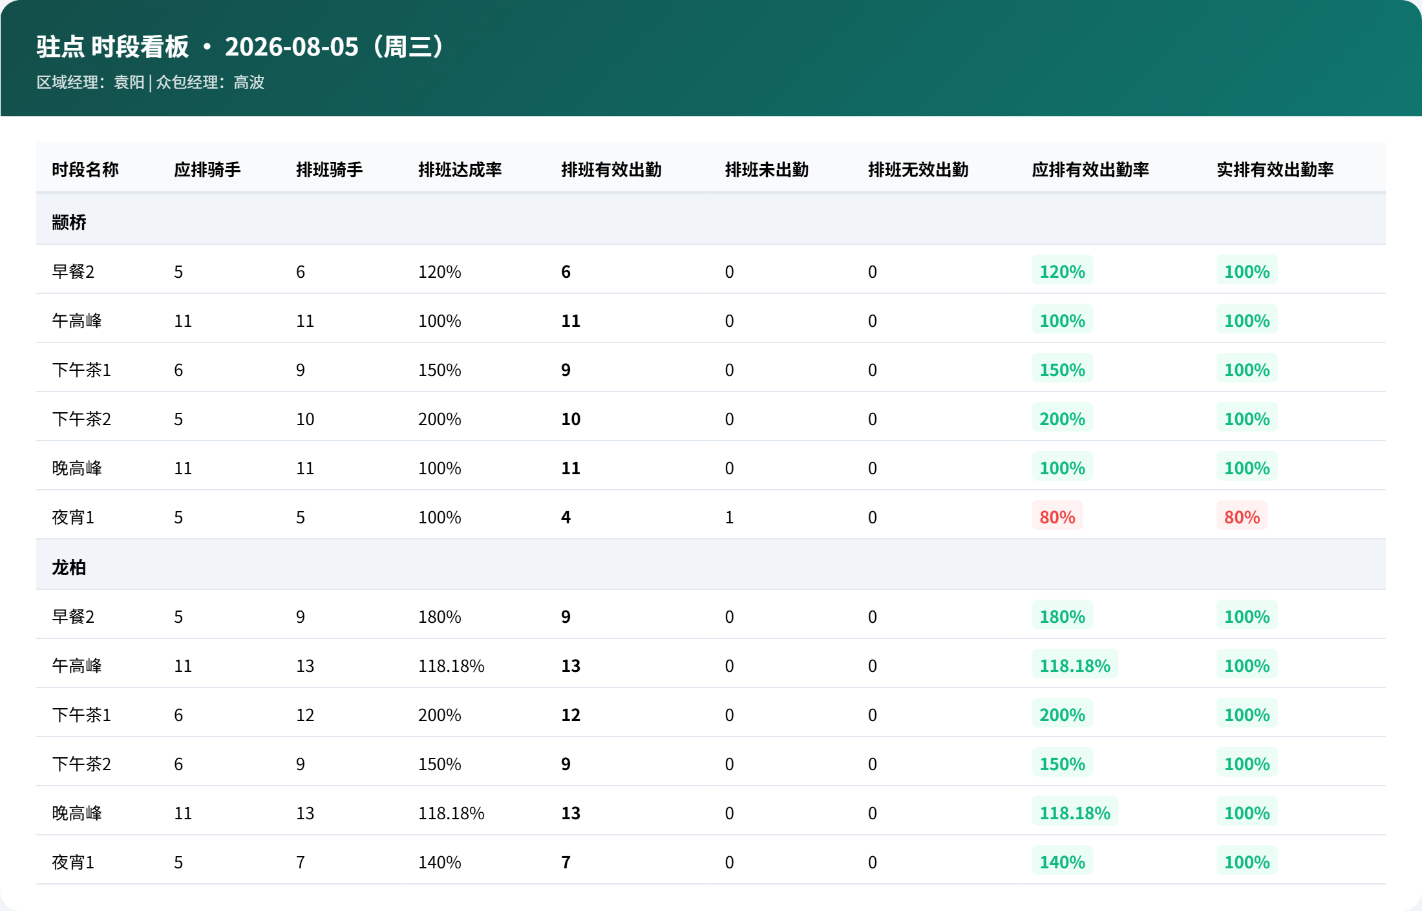Select the 应排有效出勤率 column header
Image resolution: width=1422 pixels, height=911 pixels.
(1090, 169)
